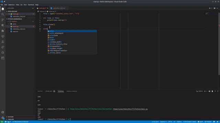Close main.py in Open Editors list
Viewport: 220px width, 123px height.
tap(9, 14)
